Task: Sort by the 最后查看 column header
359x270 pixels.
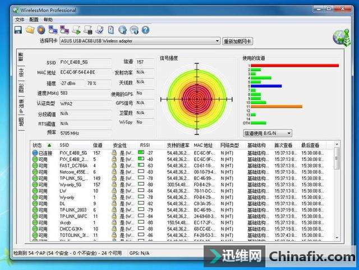Action: [310, 145]
